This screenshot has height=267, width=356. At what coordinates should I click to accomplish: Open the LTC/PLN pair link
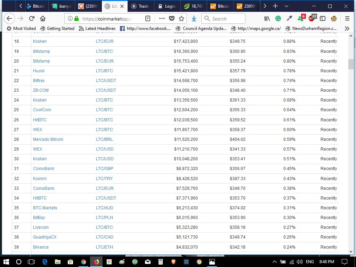click(x=104, y=218)
